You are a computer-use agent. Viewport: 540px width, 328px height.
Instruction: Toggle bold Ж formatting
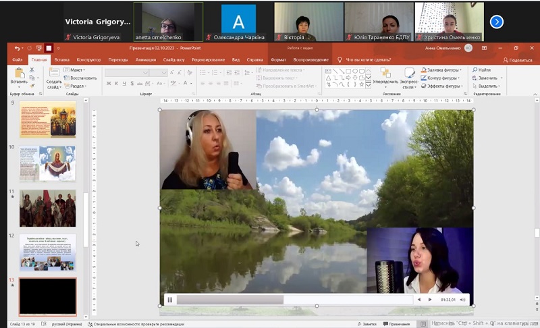pyautogui.click(x=109, y=83)
